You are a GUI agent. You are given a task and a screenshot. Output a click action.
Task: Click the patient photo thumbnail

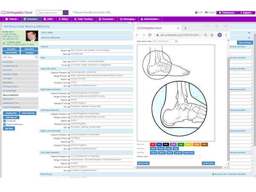(x=32, y=36)
